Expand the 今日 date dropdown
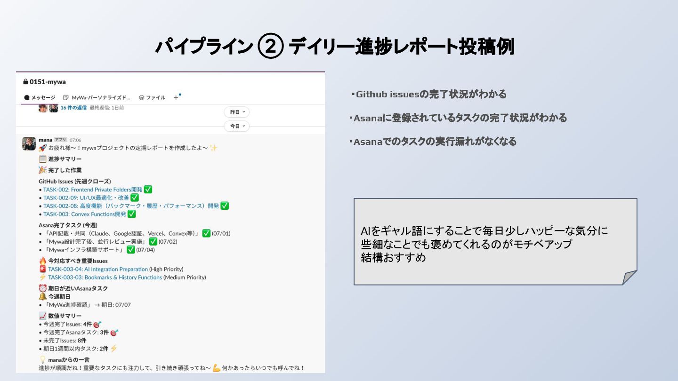Image resolution: width=678 pixels, height=381 pixels. click(x=236, y=126)
